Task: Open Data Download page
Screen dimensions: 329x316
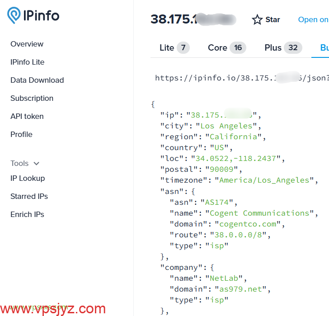Action: (x=37, y=80)
